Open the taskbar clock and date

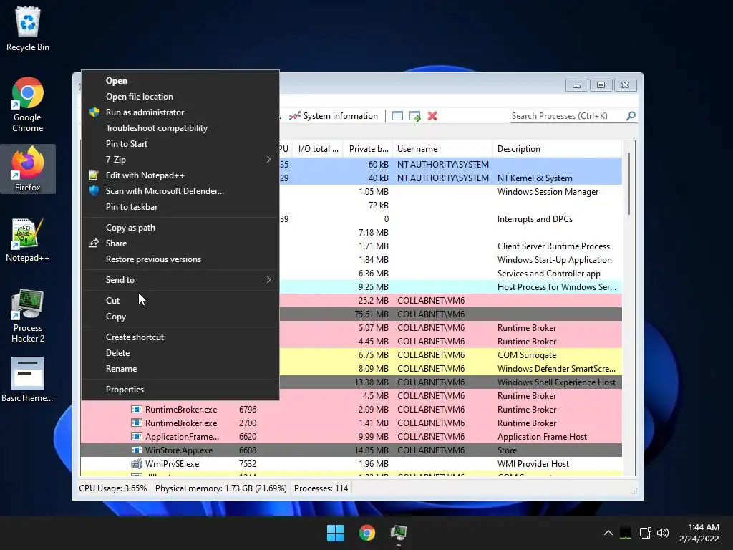tap(699, 533)
